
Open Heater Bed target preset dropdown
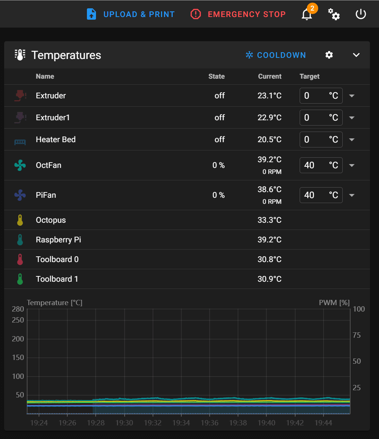pyautogui.click(x=352, y=140)
